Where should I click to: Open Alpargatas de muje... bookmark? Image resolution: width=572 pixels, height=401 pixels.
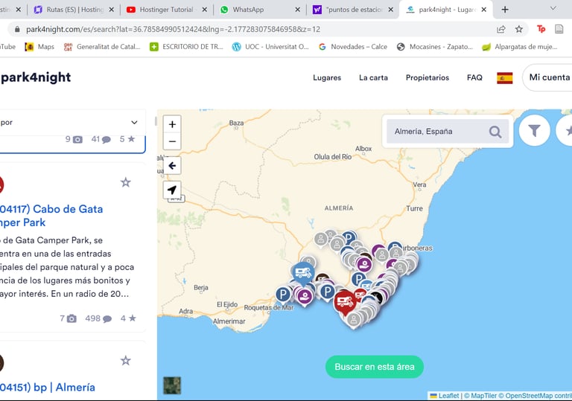pos(519,47)
